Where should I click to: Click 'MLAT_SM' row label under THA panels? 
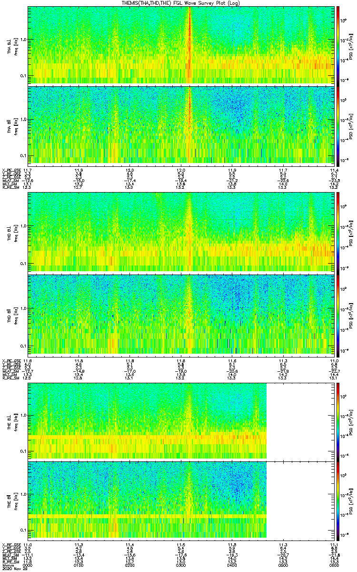tap(10, 181)
